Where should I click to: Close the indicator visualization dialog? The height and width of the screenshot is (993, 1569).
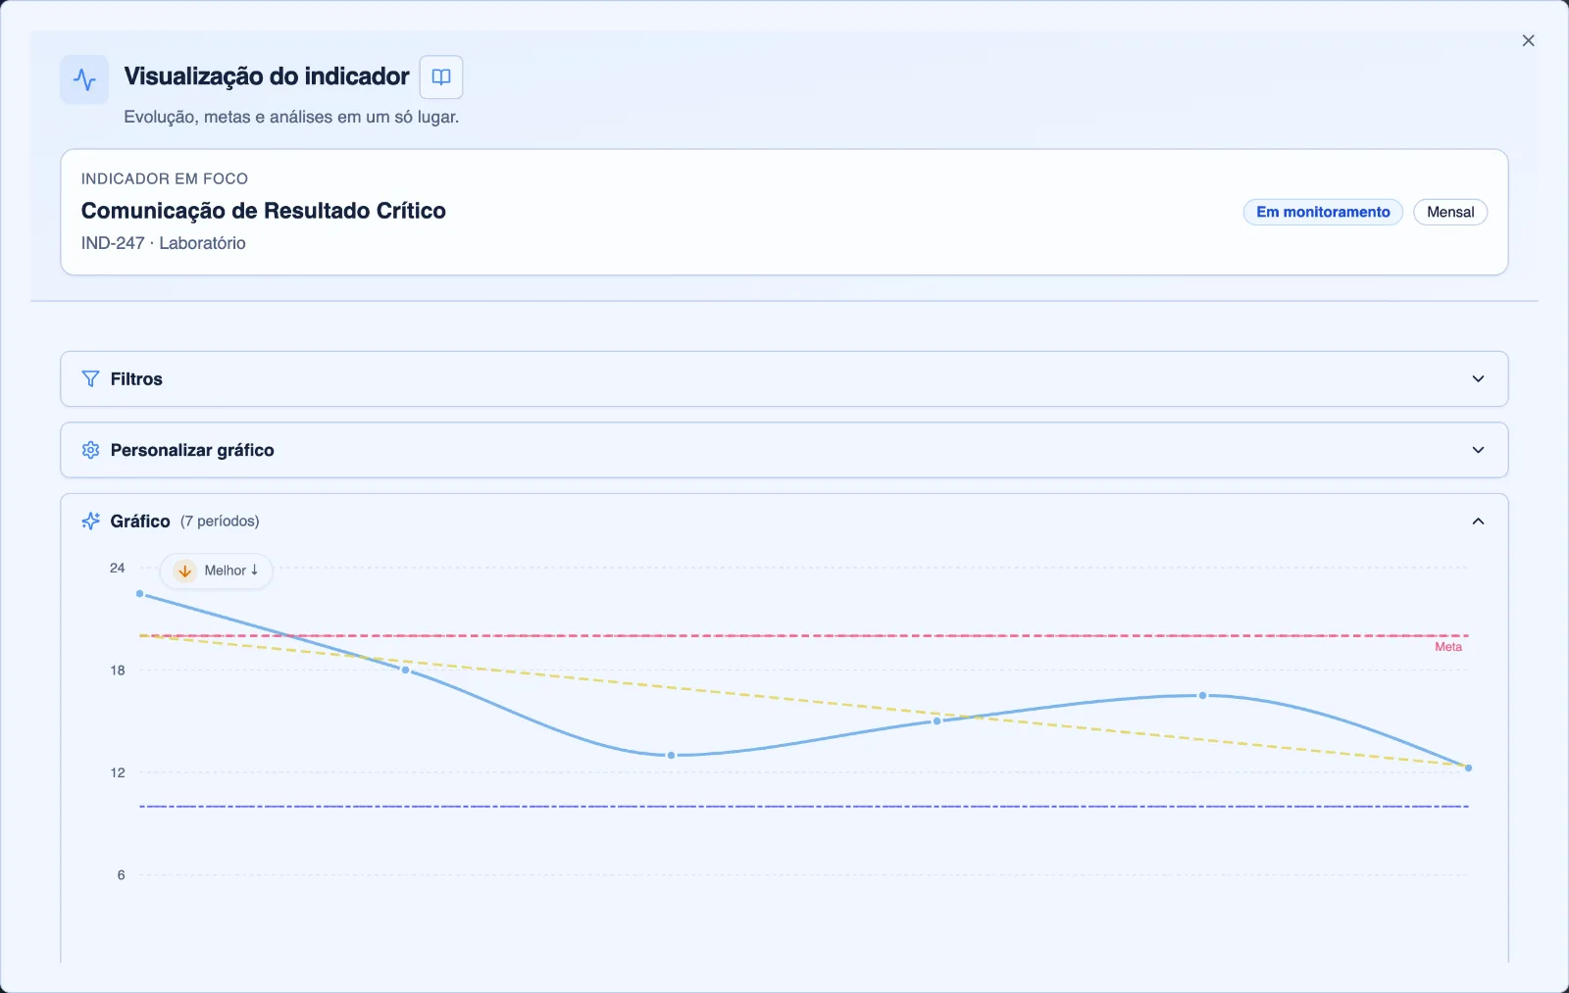point(1528,40)
